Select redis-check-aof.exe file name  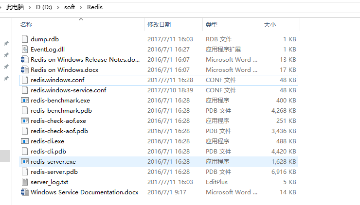point(58,121)
